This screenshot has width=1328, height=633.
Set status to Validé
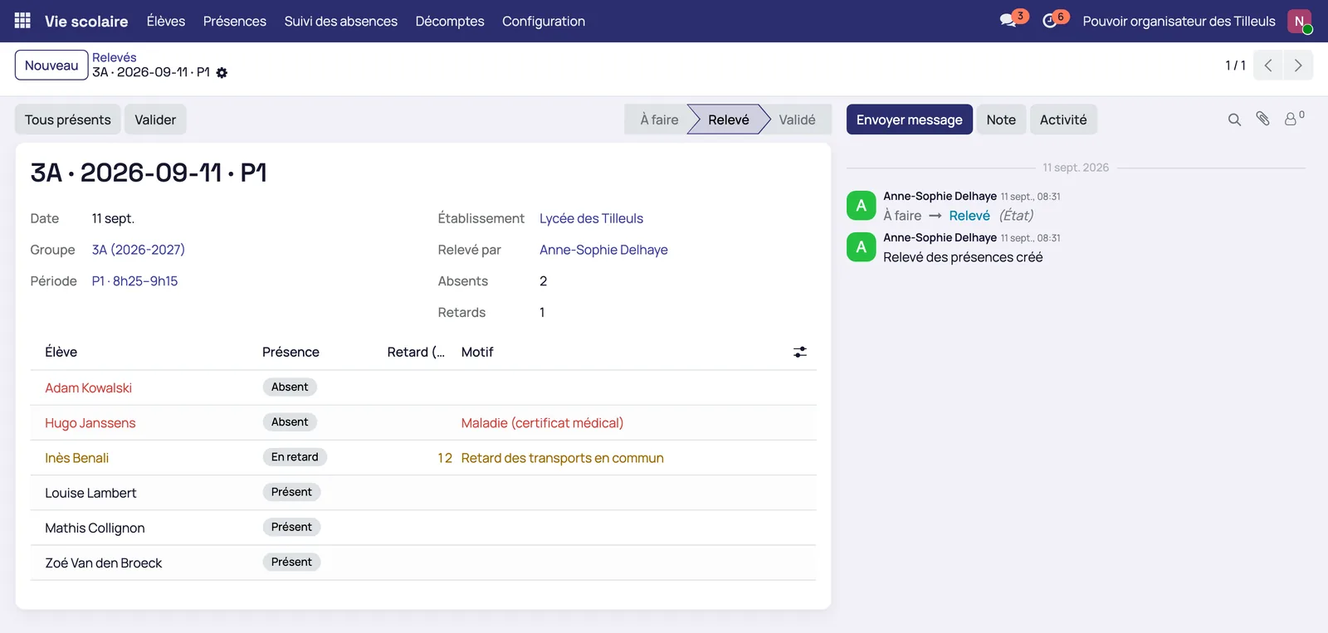pyautogui.click(x=797, y=119)
